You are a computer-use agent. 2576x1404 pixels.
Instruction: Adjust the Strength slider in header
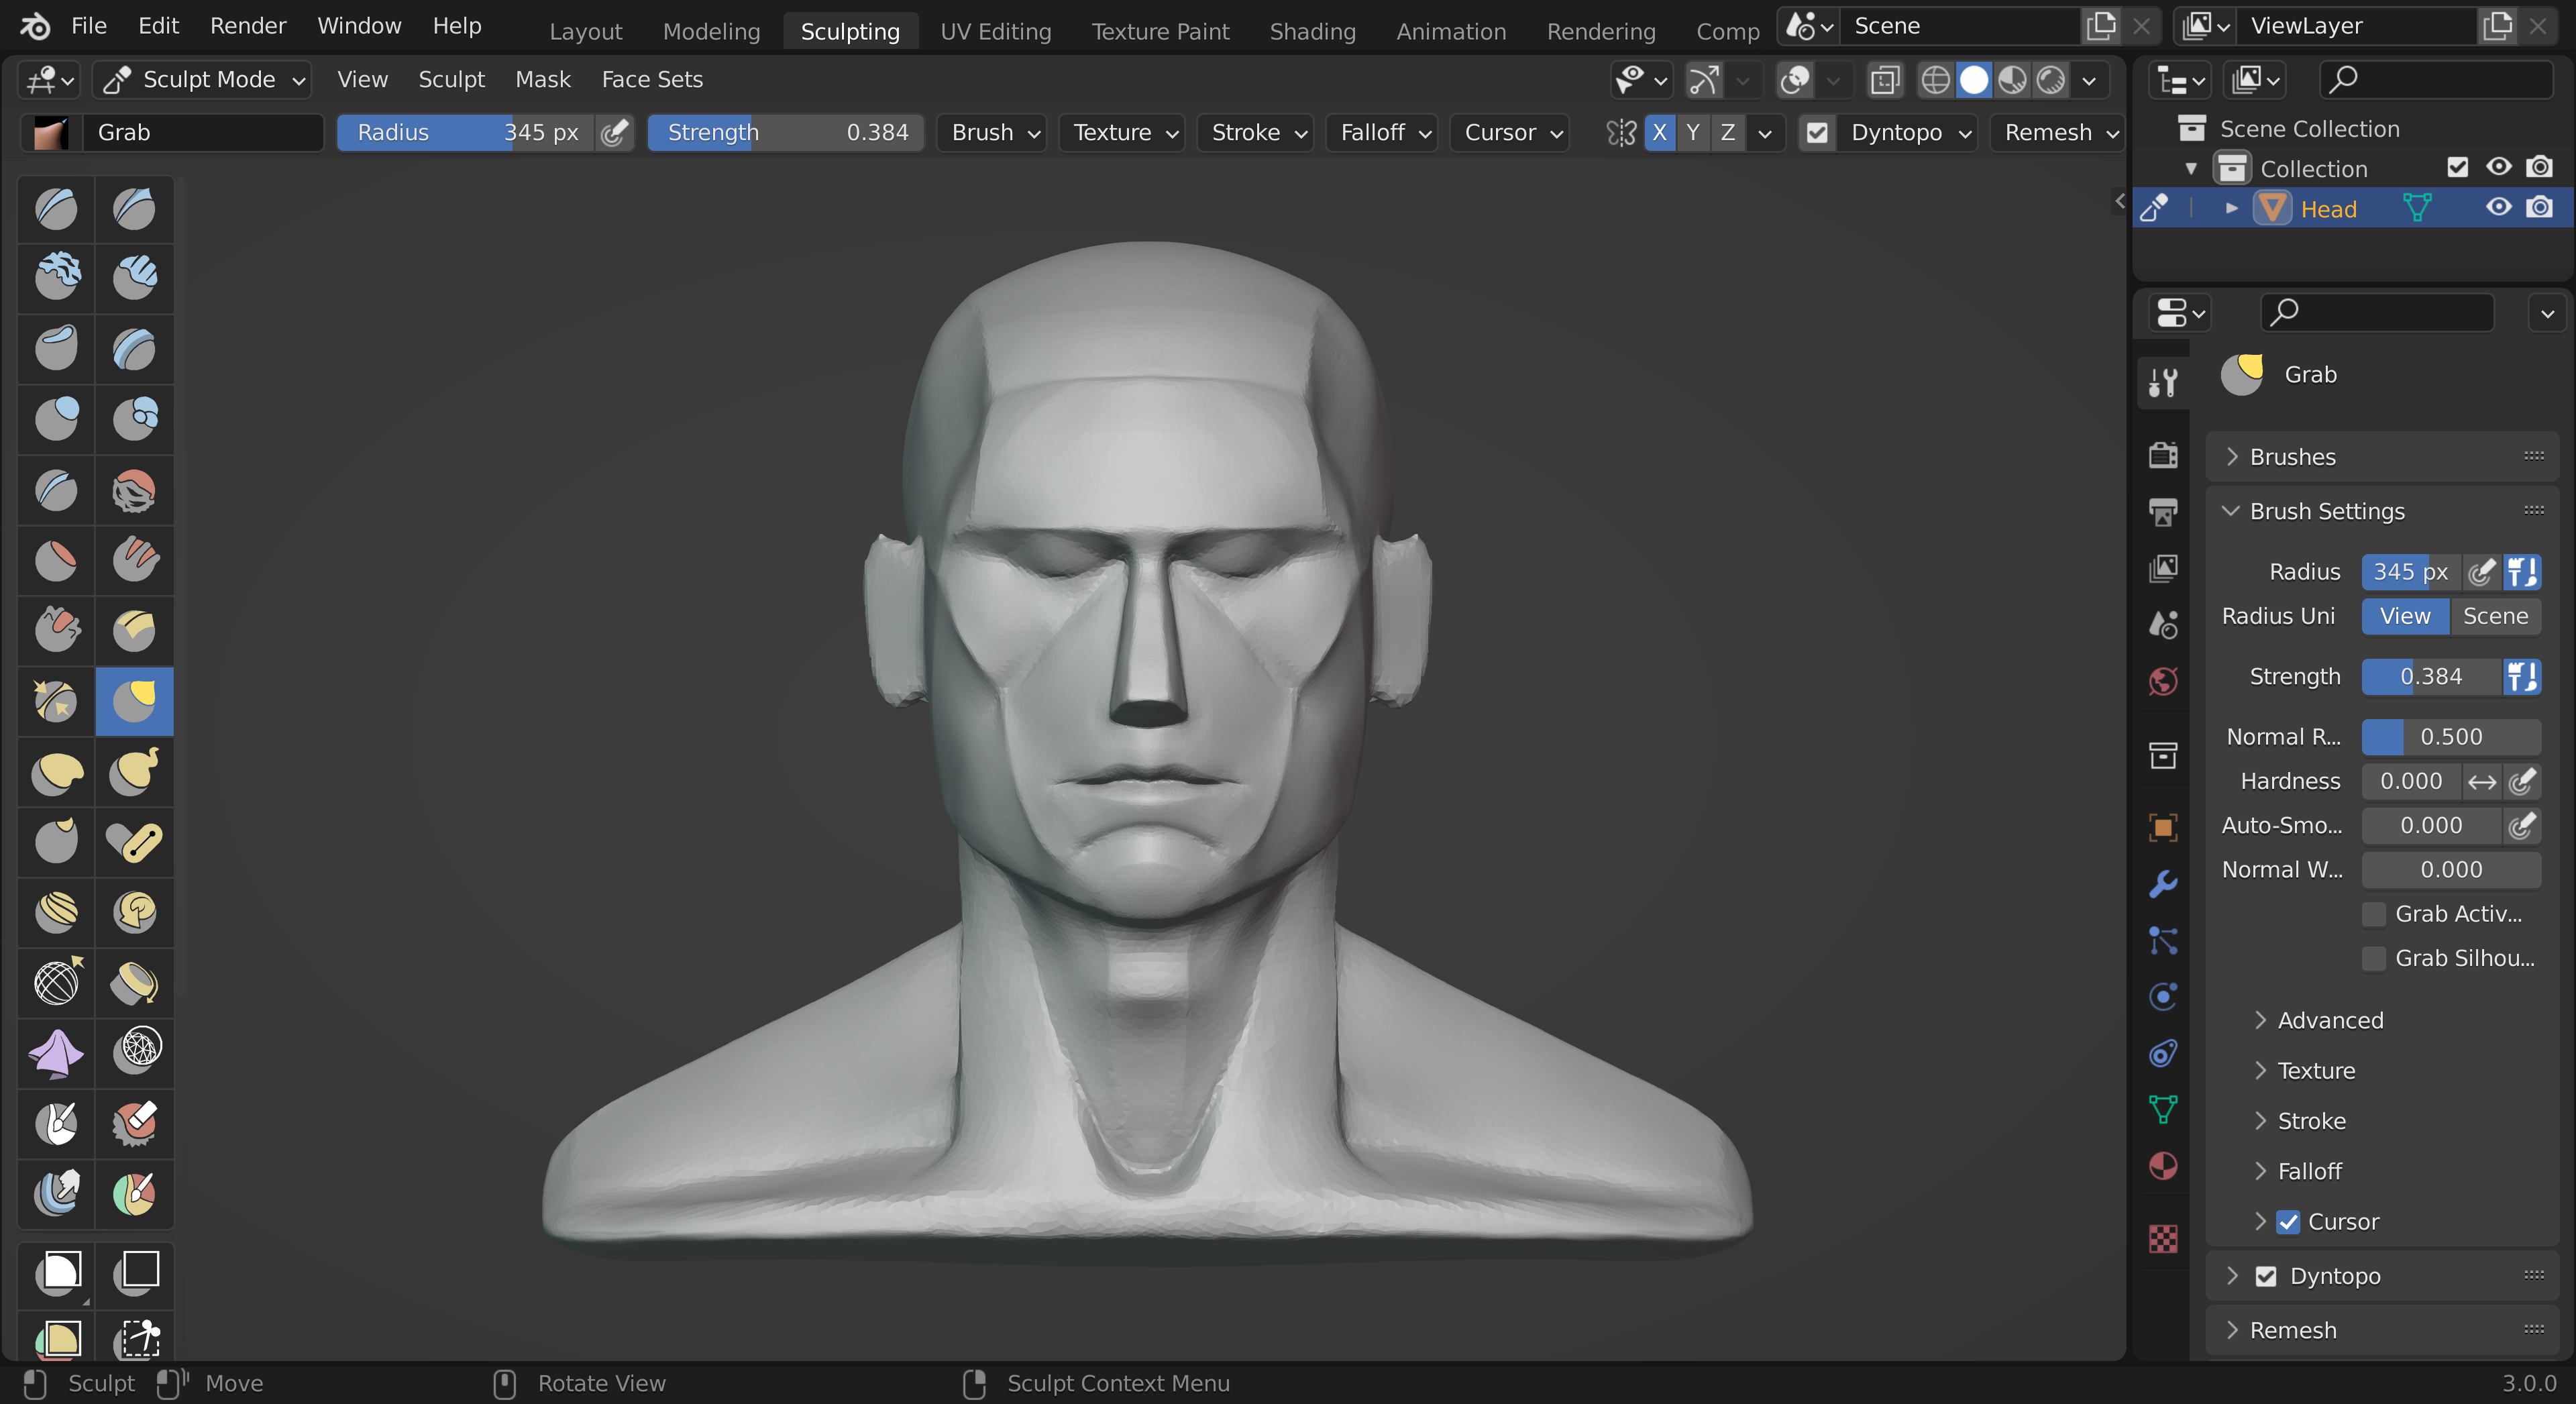point(785,133)
